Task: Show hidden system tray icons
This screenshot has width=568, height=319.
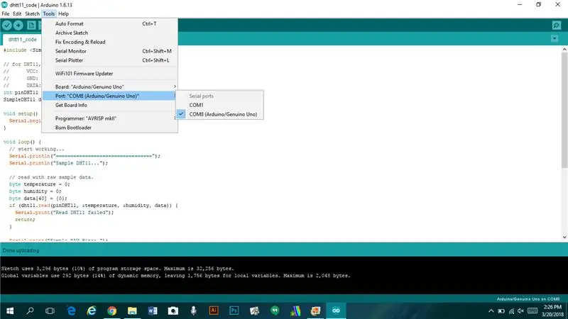Action: click(x=491, y=310)
